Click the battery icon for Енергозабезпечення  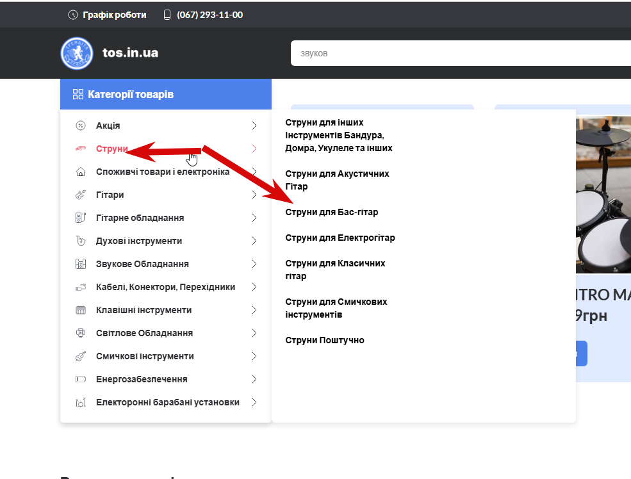tap(81, 379)
